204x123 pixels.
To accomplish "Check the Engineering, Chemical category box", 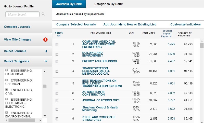I will click(7, 80).
